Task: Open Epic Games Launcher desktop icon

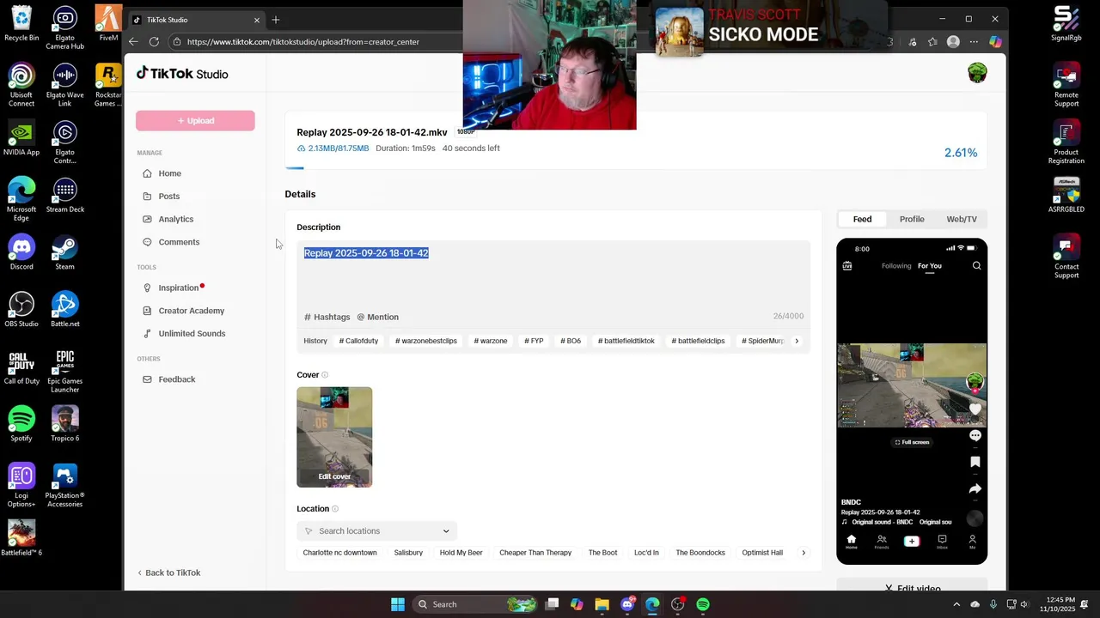Action: click(64, 371)
